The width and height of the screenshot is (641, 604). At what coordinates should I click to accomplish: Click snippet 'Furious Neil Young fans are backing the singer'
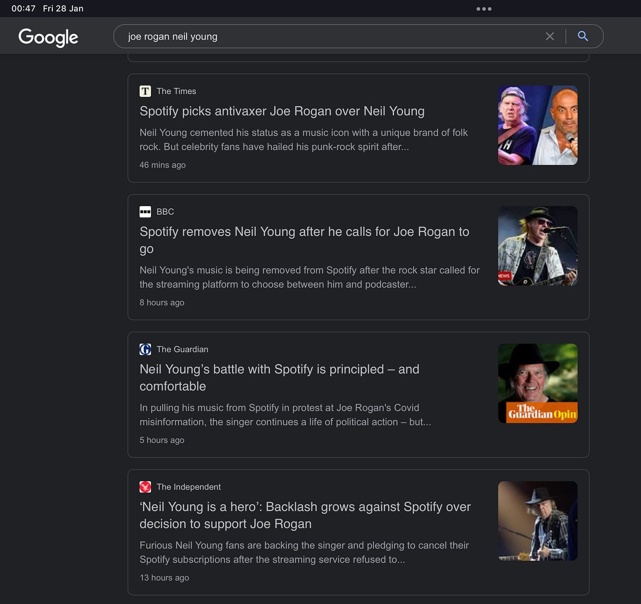304,552
